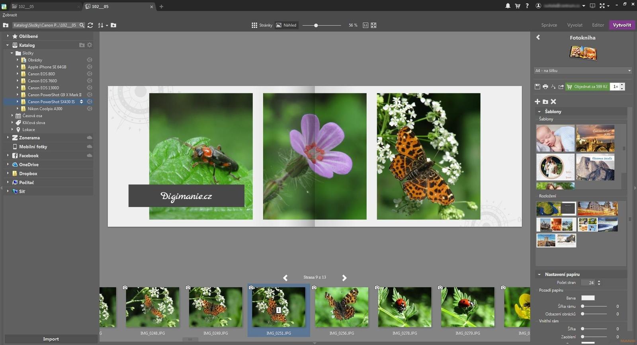Click the second monitor display icon
637x345 pixels.
[592, 6]
